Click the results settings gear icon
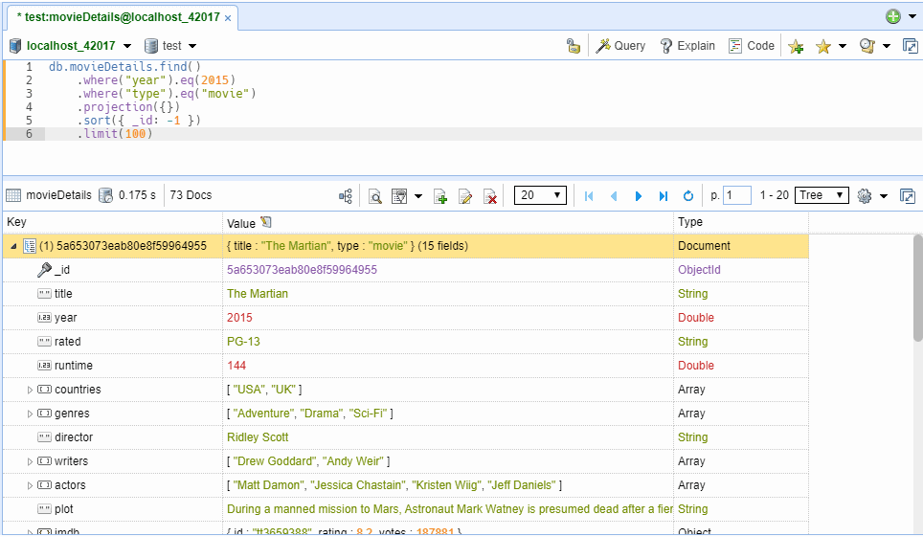The height and width of the screenshot is (537, 923). click(x=865, y=196)
